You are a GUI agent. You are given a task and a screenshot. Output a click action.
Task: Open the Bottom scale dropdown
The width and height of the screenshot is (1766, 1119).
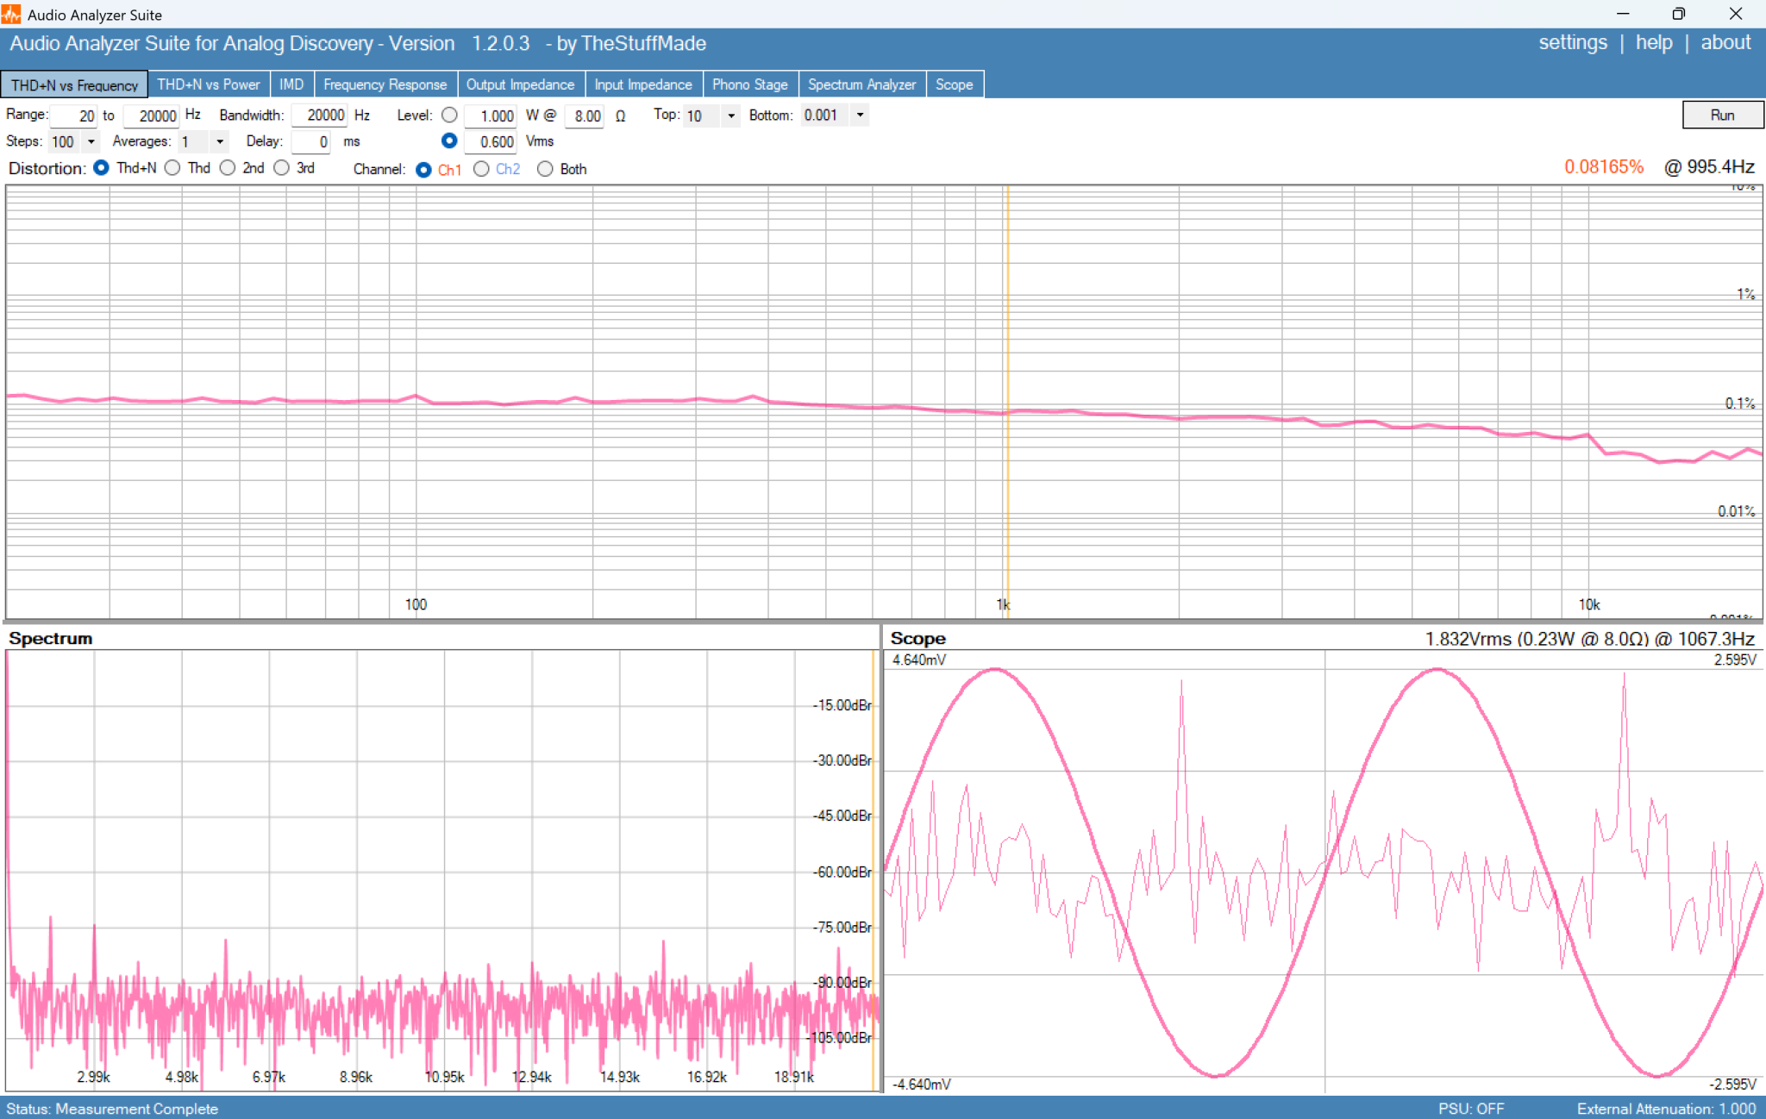(x=860, y=115)
